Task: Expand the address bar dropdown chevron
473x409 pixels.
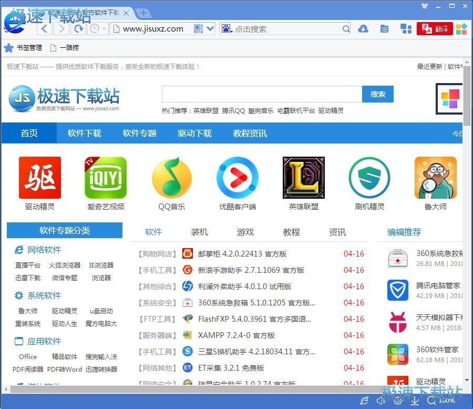Action: click(x=210, y=29)
